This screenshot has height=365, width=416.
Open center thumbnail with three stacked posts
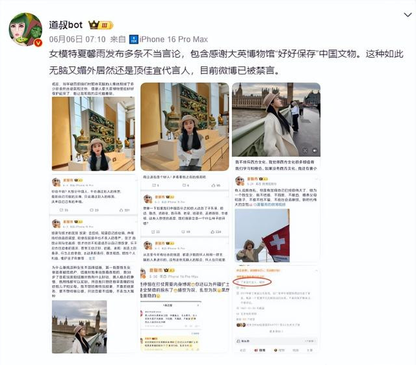185,218
